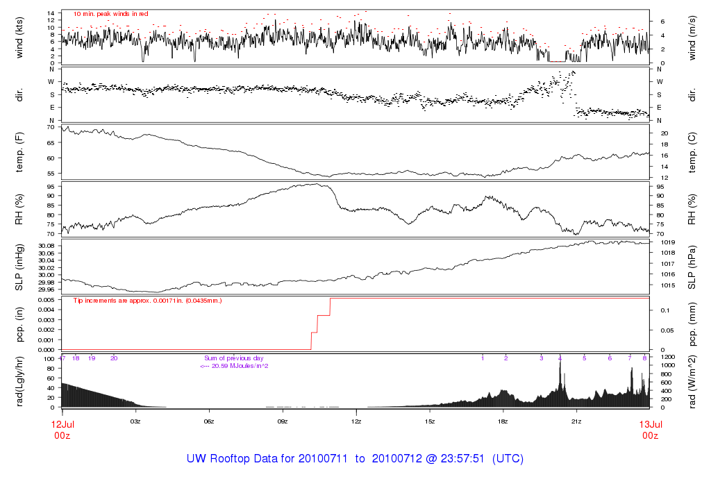The image size is (711, 486).
Task: Click the '12Jul' red date label
Action: 62,424
